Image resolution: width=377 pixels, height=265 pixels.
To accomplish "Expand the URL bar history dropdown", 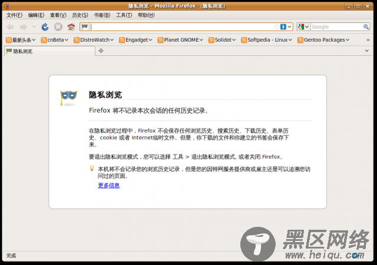I will (289, 26).
